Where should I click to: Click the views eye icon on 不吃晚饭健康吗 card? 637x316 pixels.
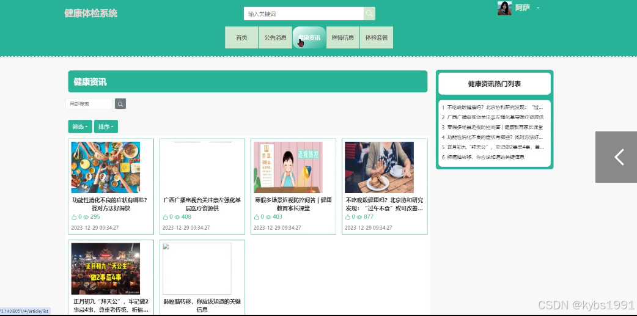click(x=359, y=218)
